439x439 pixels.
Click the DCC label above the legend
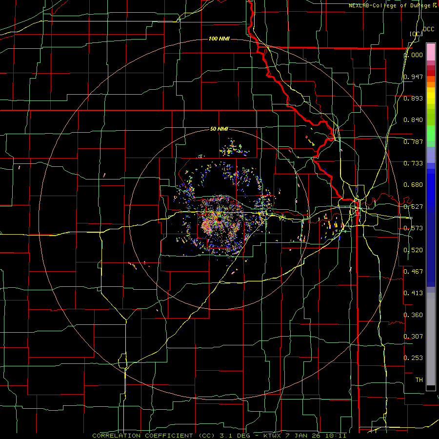click(x=429, y=29)
